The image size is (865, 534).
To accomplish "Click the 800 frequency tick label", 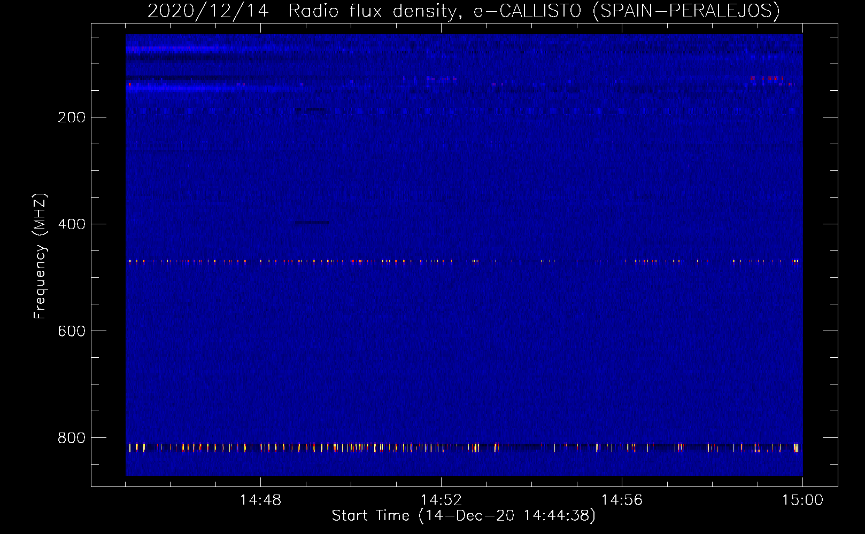I will [72, 438].
